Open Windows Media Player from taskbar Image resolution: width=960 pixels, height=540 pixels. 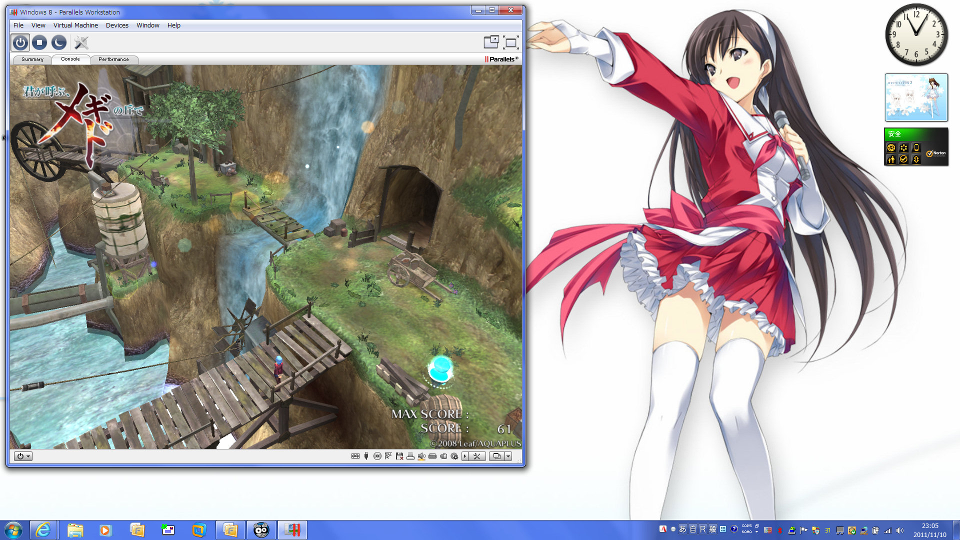click(x=105, y=530)
